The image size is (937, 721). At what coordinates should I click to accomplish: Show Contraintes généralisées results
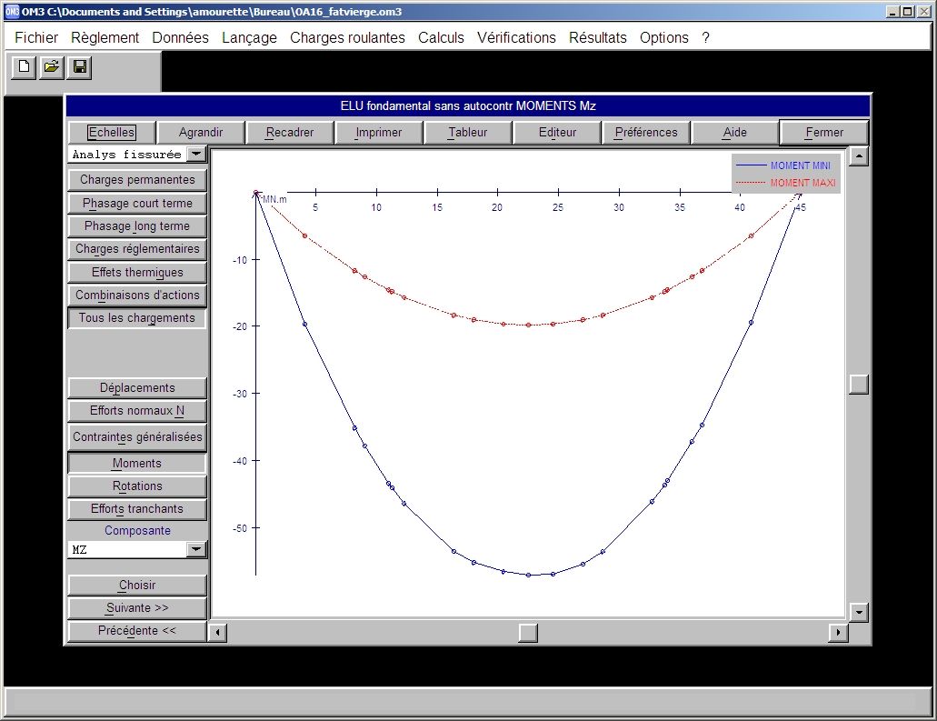(137, 437)
